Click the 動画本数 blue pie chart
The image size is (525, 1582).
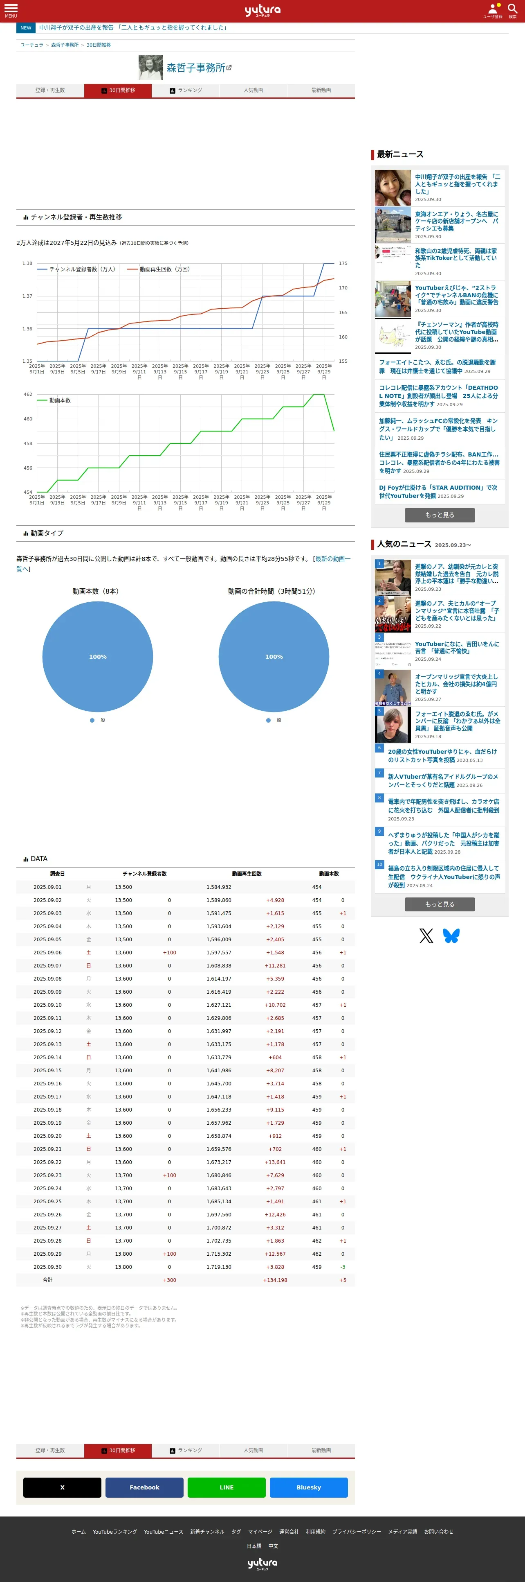click(97, 657)
